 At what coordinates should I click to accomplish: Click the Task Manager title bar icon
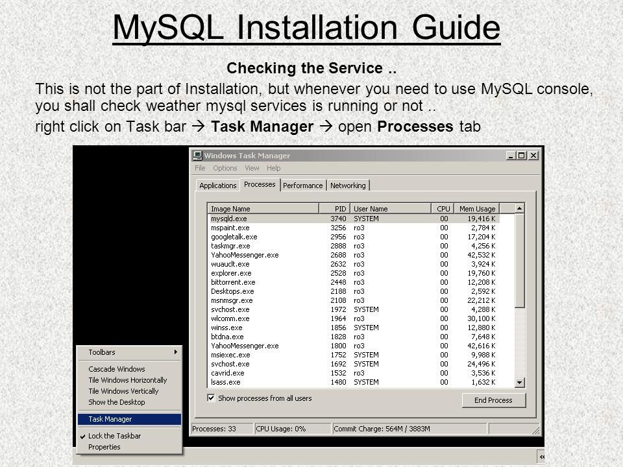click(197, 155)
